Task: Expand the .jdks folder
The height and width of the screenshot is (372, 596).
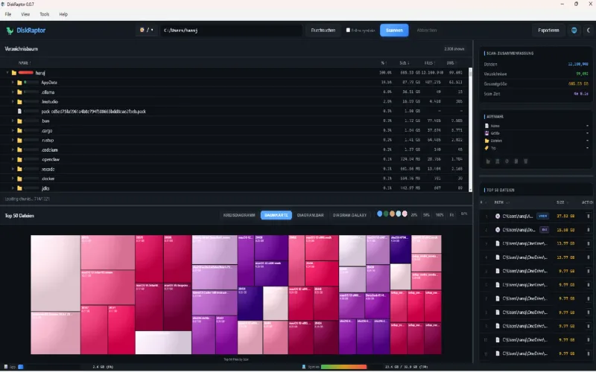Action: (13, 188)
